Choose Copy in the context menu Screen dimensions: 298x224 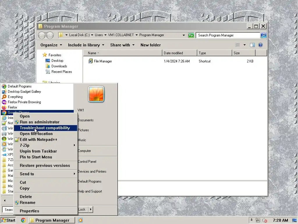pos(45,188)
